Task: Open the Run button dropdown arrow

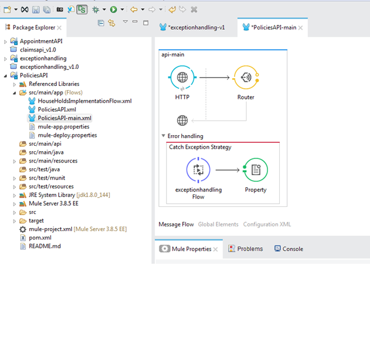Action: [122, 9]
